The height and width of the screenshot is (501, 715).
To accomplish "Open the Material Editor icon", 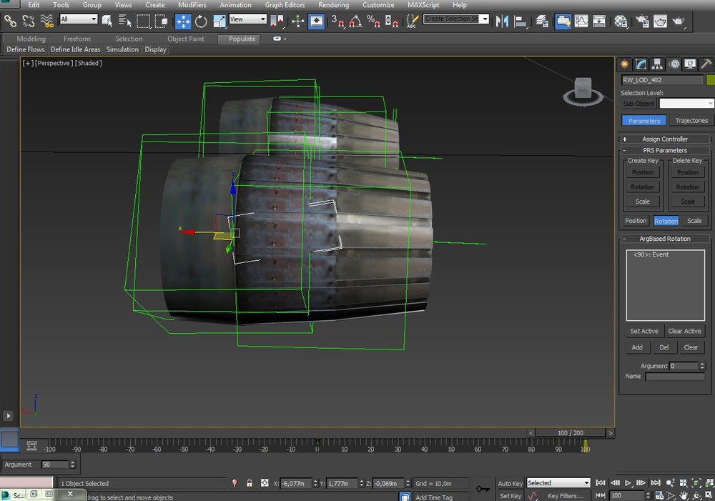I will pos(621,21).
